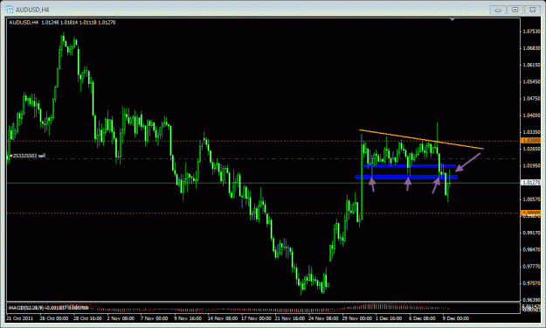546x328 pixels.
Task: Click price scale value 1.06150
Action: point(531,65)
